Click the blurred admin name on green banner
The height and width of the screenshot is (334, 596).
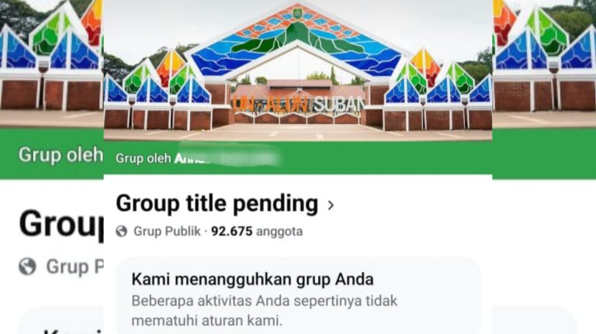[227, 158]
